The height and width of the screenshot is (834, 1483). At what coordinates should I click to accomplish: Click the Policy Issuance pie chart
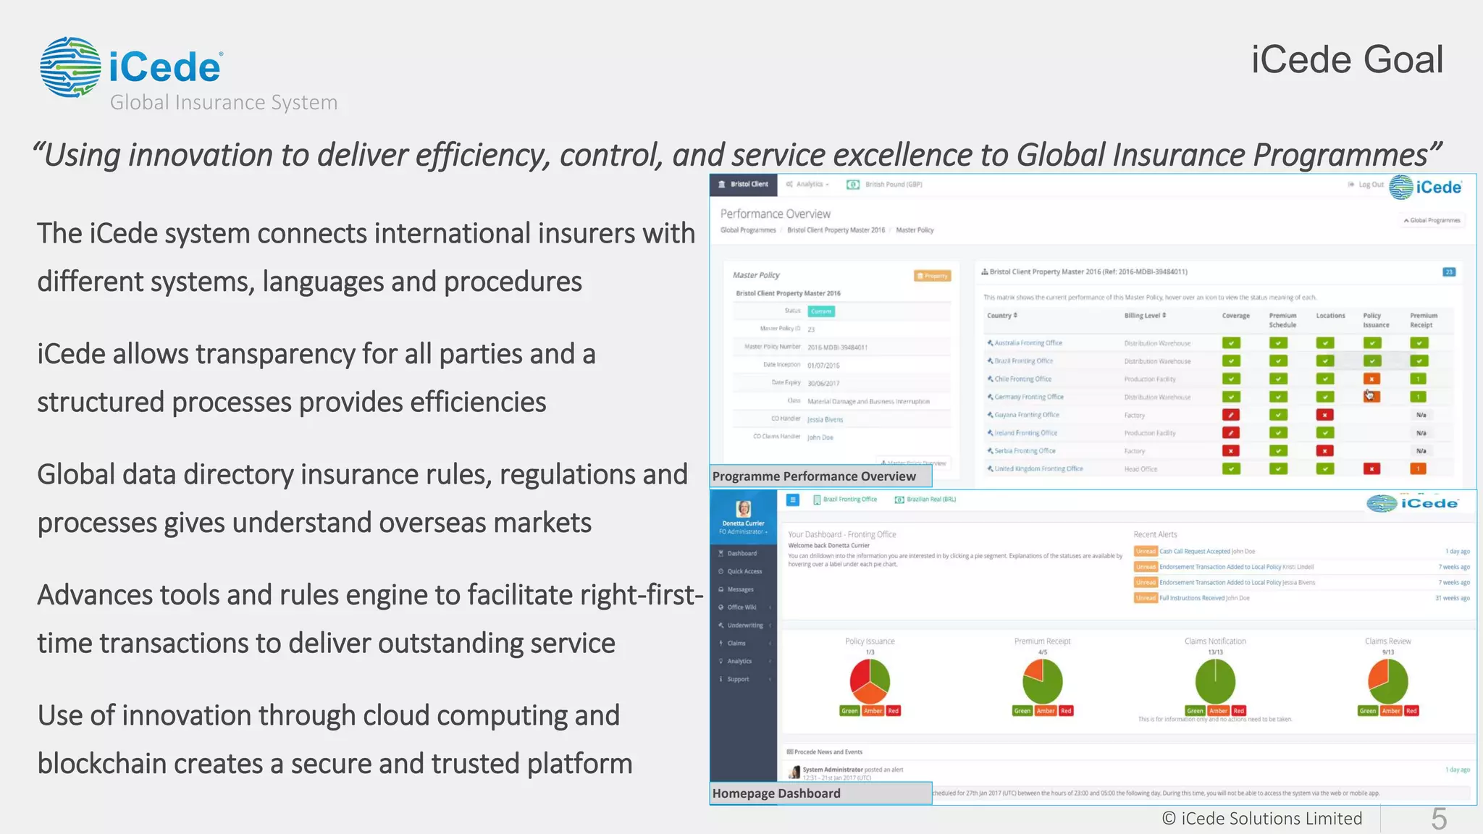tap(870, 682)
